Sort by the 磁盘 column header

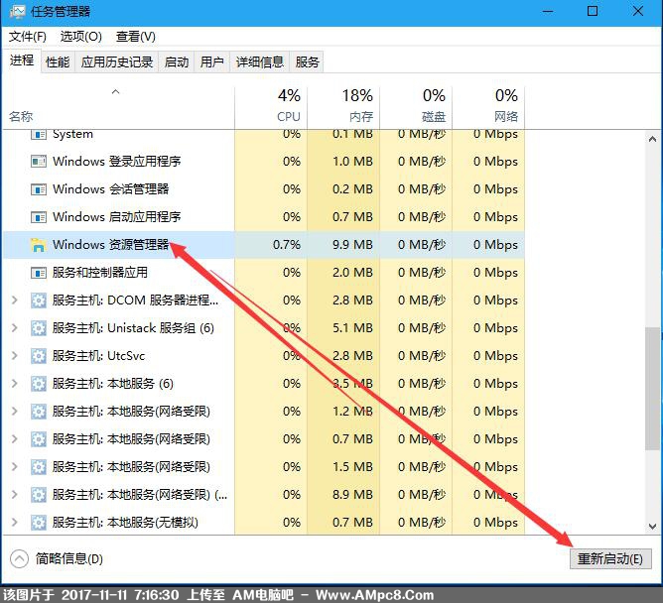click(x=416, y=108)
